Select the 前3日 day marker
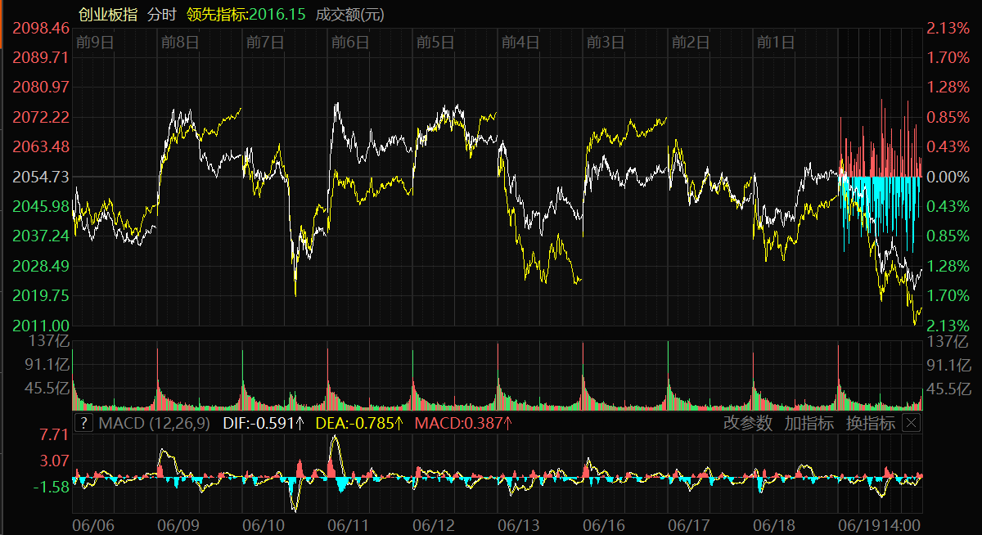The image size is (982, 535). [605, 42]
